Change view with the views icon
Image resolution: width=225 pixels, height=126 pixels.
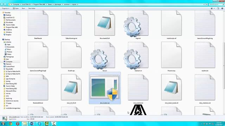coord(212,8)
